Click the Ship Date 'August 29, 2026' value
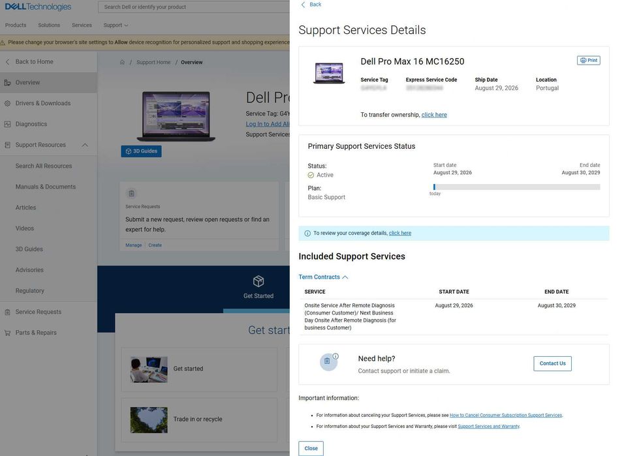The height and width of the screenshot is (456, 624). [x=496, y=88]
